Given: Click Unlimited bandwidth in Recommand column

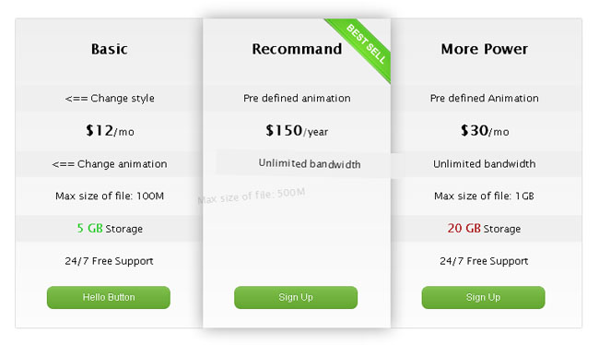Looking at the screenshot, I should [310, 163].
